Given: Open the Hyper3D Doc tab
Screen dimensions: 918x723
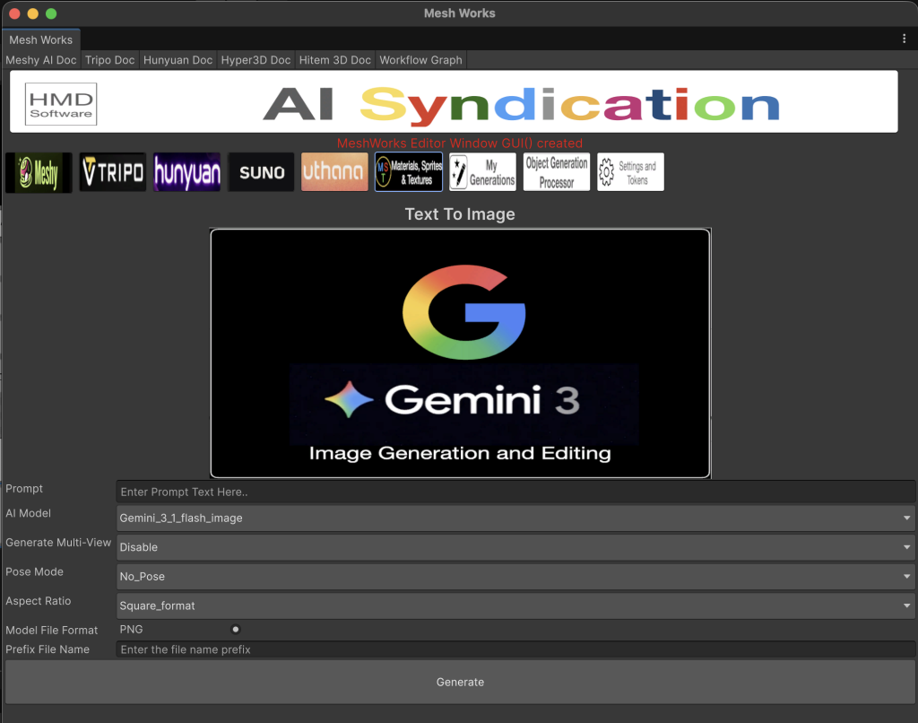Looking at the screenshot, I should [x=255, y=60].
